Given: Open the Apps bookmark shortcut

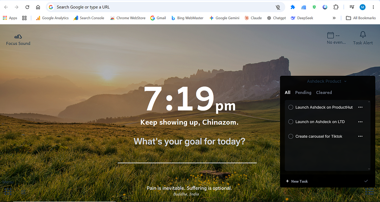Looking at the screenshot, I should pyautogui.click(x=10, y=18).
